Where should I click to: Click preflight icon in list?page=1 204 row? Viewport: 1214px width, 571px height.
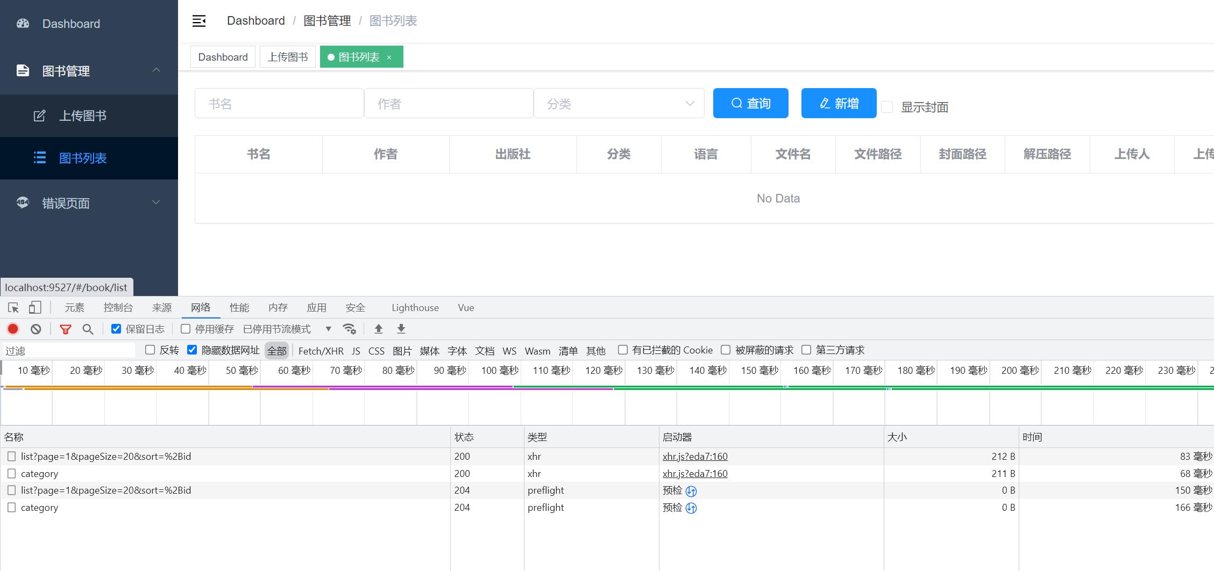tap(691, 491)
